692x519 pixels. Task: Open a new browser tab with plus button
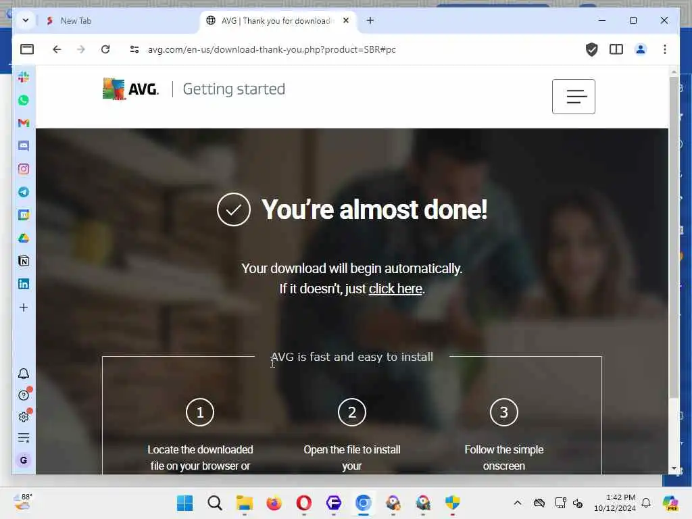370,20
